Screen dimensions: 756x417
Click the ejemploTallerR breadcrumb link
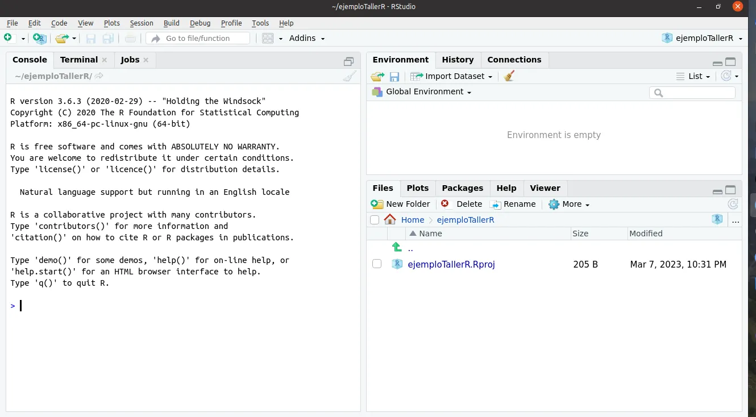[466, 220]
